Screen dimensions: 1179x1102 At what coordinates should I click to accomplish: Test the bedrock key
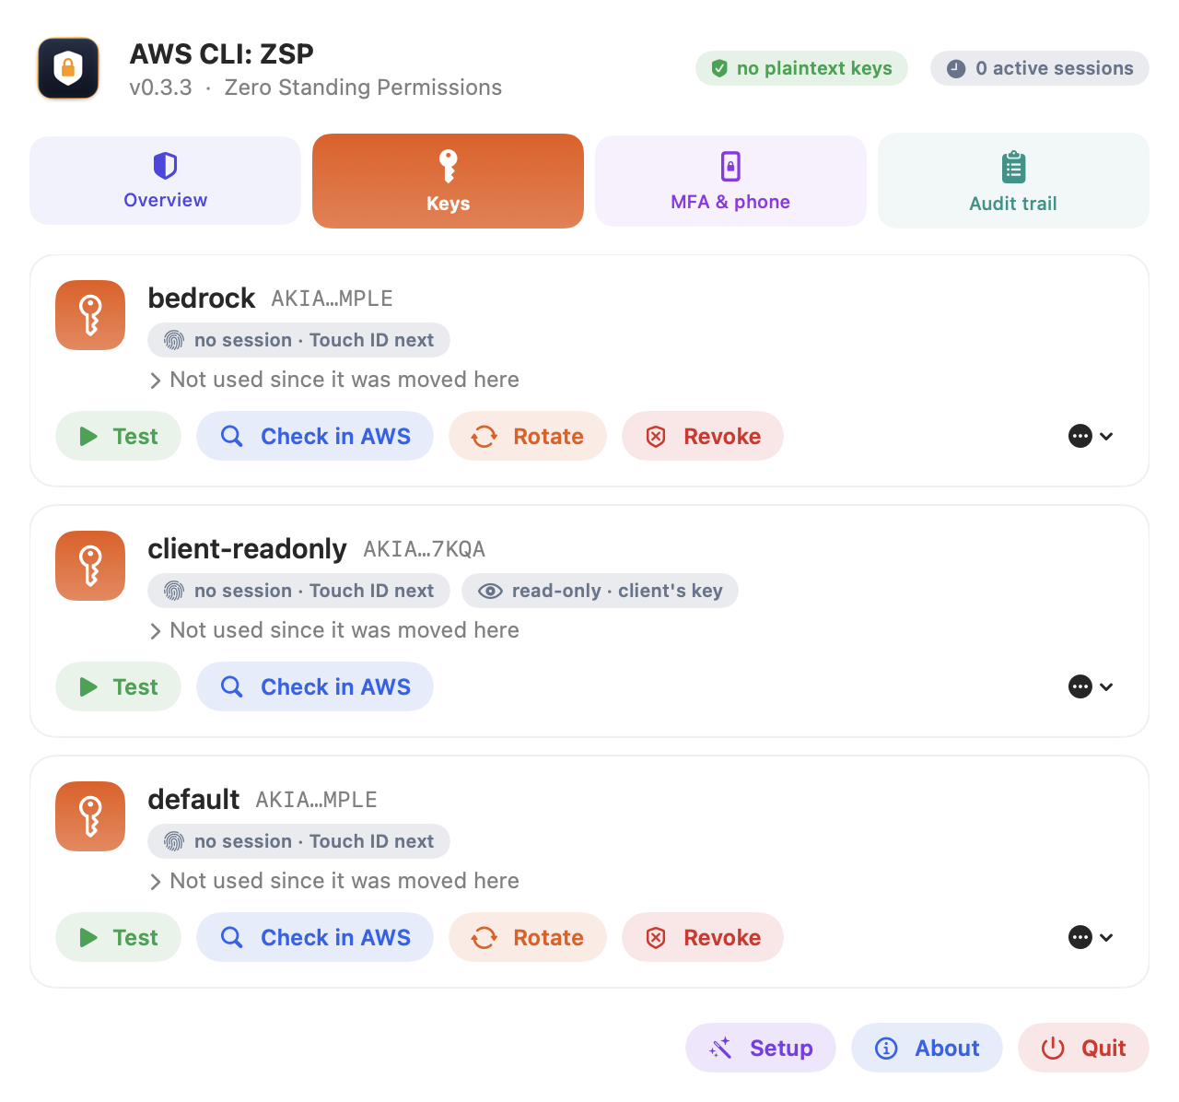(119, 436)
